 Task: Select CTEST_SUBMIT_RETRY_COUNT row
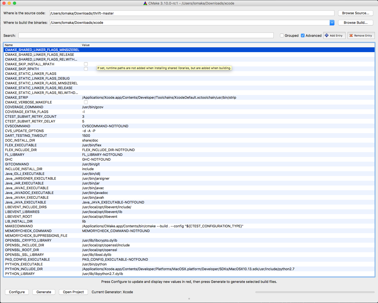click(x=189, y=116)
